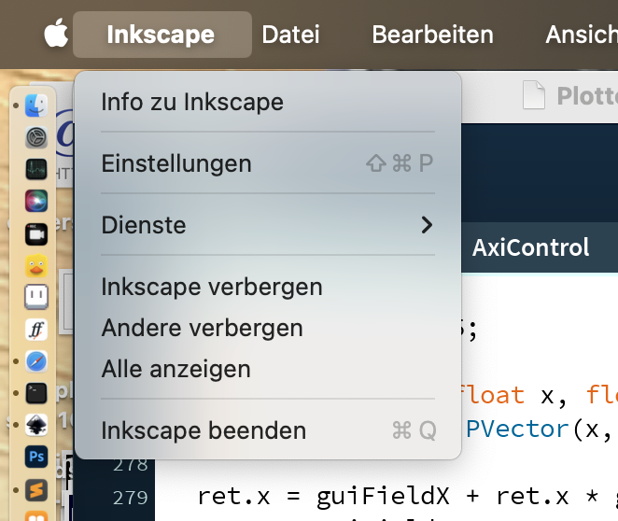The height and width of the screenshot is (521, 618).
Task: Switch to Inkscape via Dock icon
Action: pyautogui.click(x=36, y=425)
